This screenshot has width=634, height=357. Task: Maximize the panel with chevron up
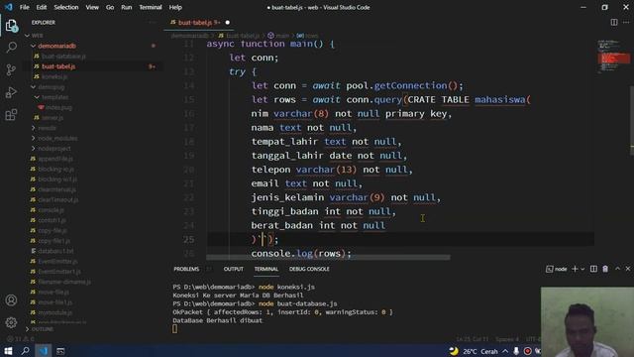(x=617, y=269)
